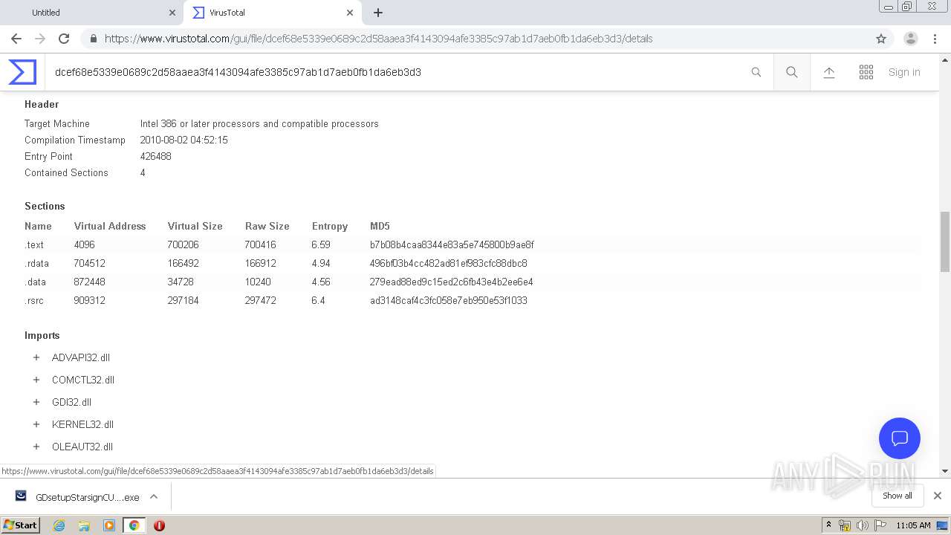Click the Imports section heading
Viewport: 951px width, 535px height.
coord(42,335)
